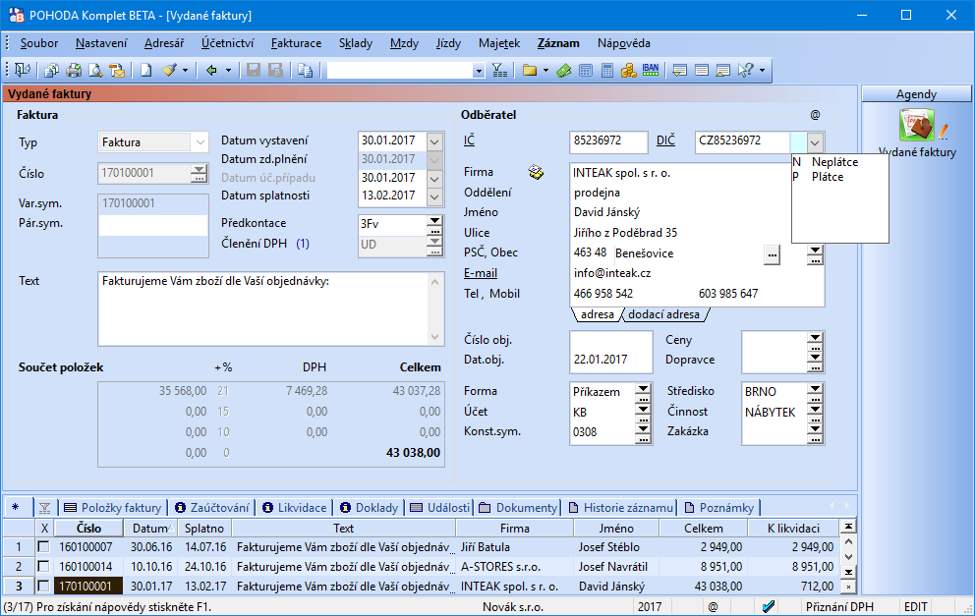Tick checkbox for invoice 160100014
This screenshot has width=975, height=616.
tap(43, 566)
